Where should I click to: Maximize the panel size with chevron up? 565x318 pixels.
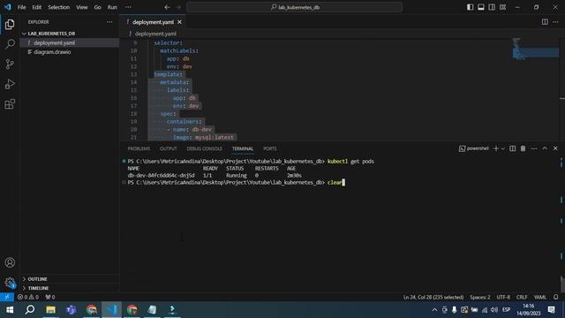coord(545,148)
